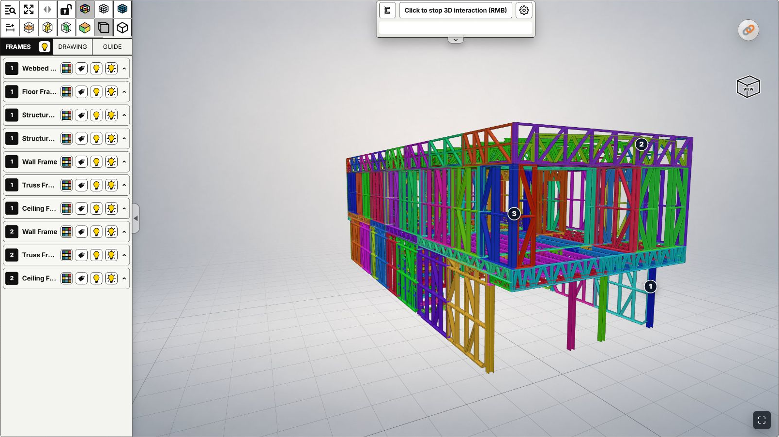
Task: Collapse the Webbed row chevron
Action: coord(124,69)
